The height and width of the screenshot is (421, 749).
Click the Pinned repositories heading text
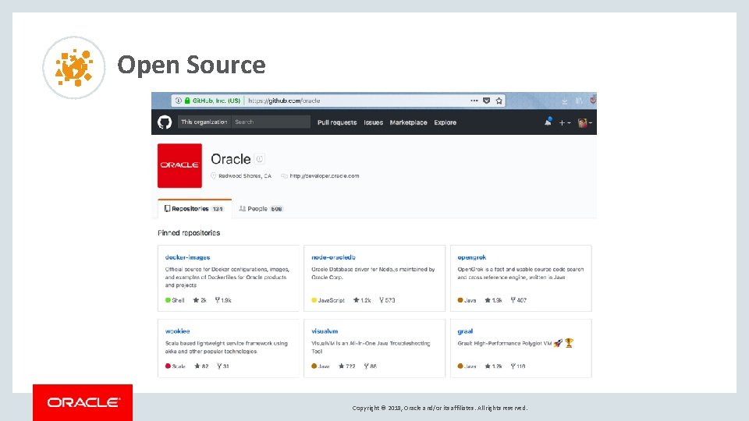[x=189, y=233]
